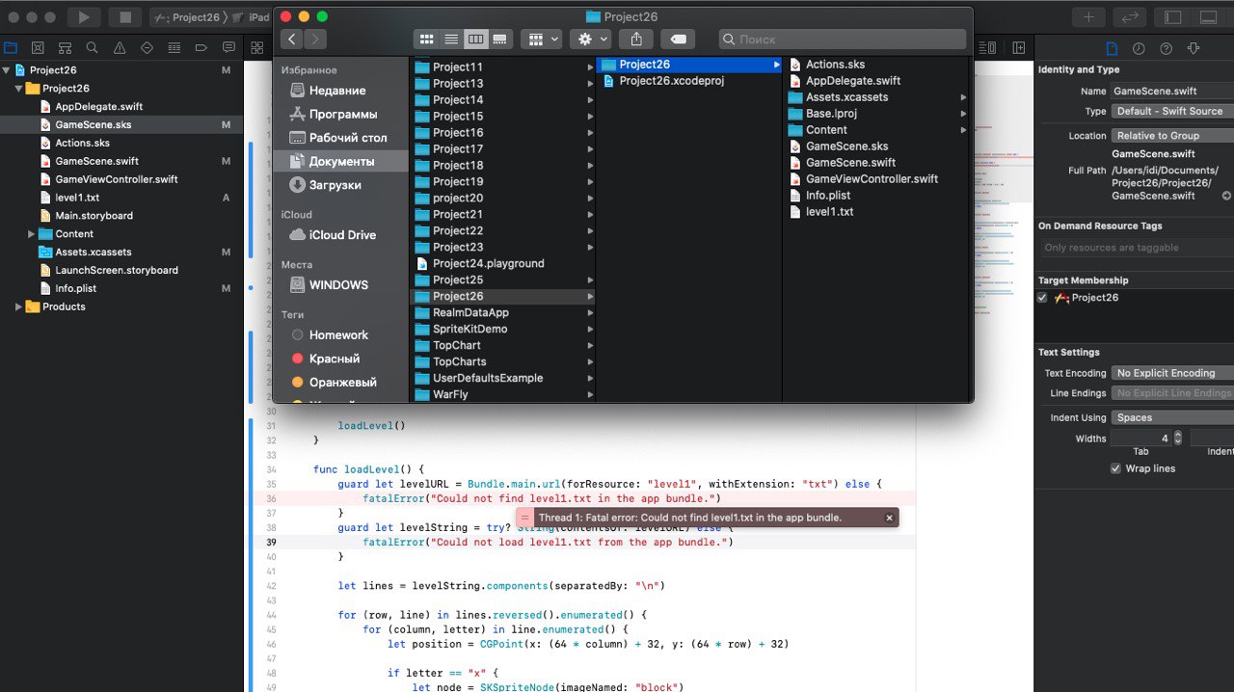Open Рабочий стол in Finder sidebar
This screenshot has height=692, width=1234.
coord(340,138)
